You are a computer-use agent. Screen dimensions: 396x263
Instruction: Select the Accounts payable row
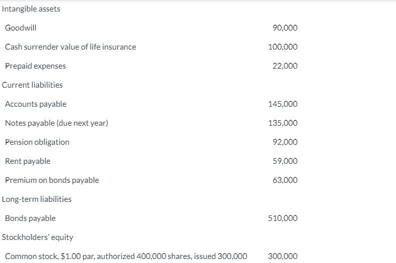36,104
